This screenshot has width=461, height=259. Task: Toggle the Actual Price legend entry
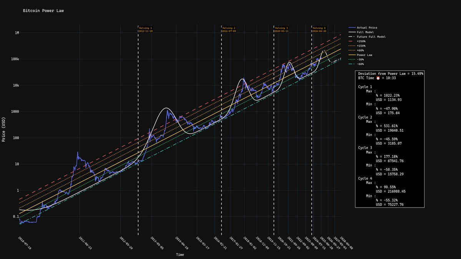[x=363, y=28]
